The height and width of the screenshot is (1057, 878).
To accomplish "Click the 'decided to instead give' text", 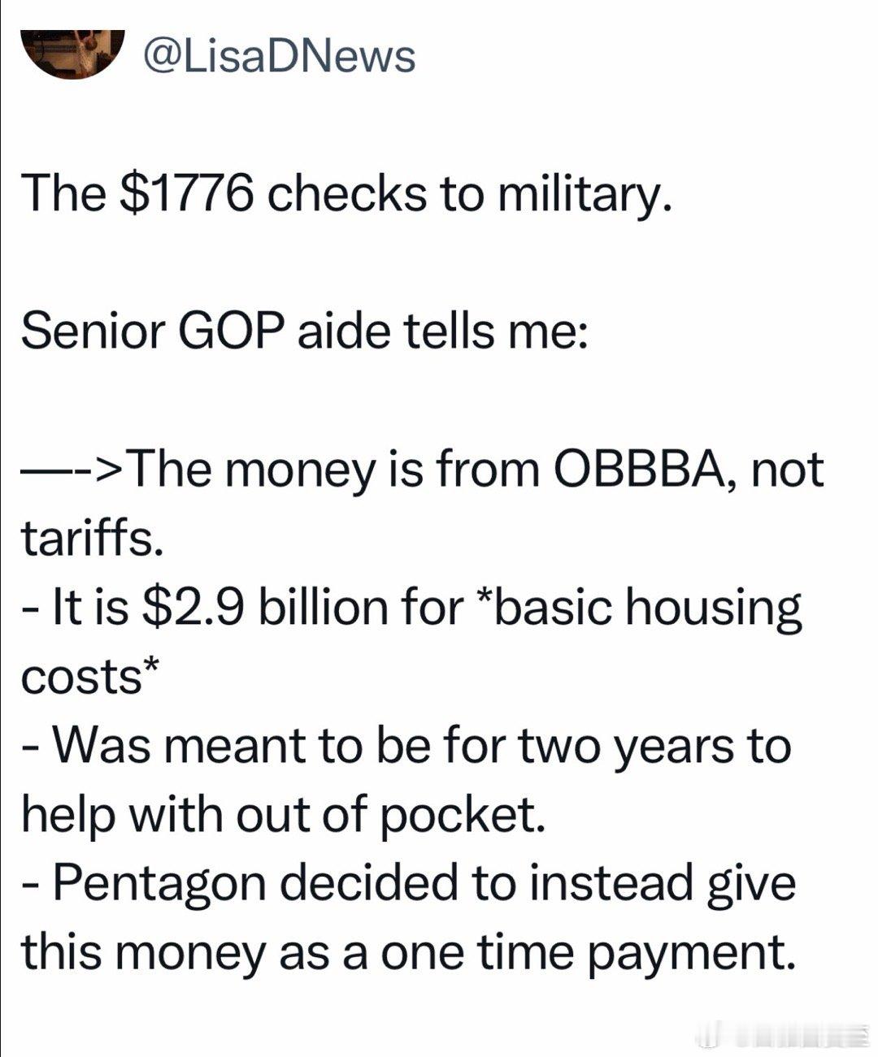I will coord(539,884).
